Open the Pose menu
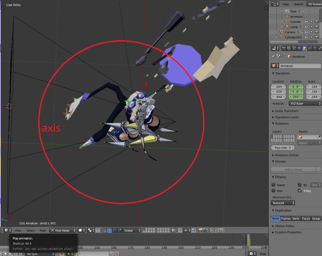This screenshot has width=322, height=256. (x=43, y=230)
